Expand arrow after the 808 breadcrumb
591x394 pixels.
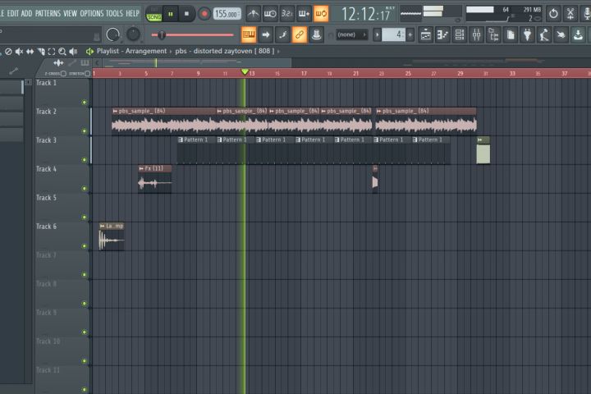[278, 51]
